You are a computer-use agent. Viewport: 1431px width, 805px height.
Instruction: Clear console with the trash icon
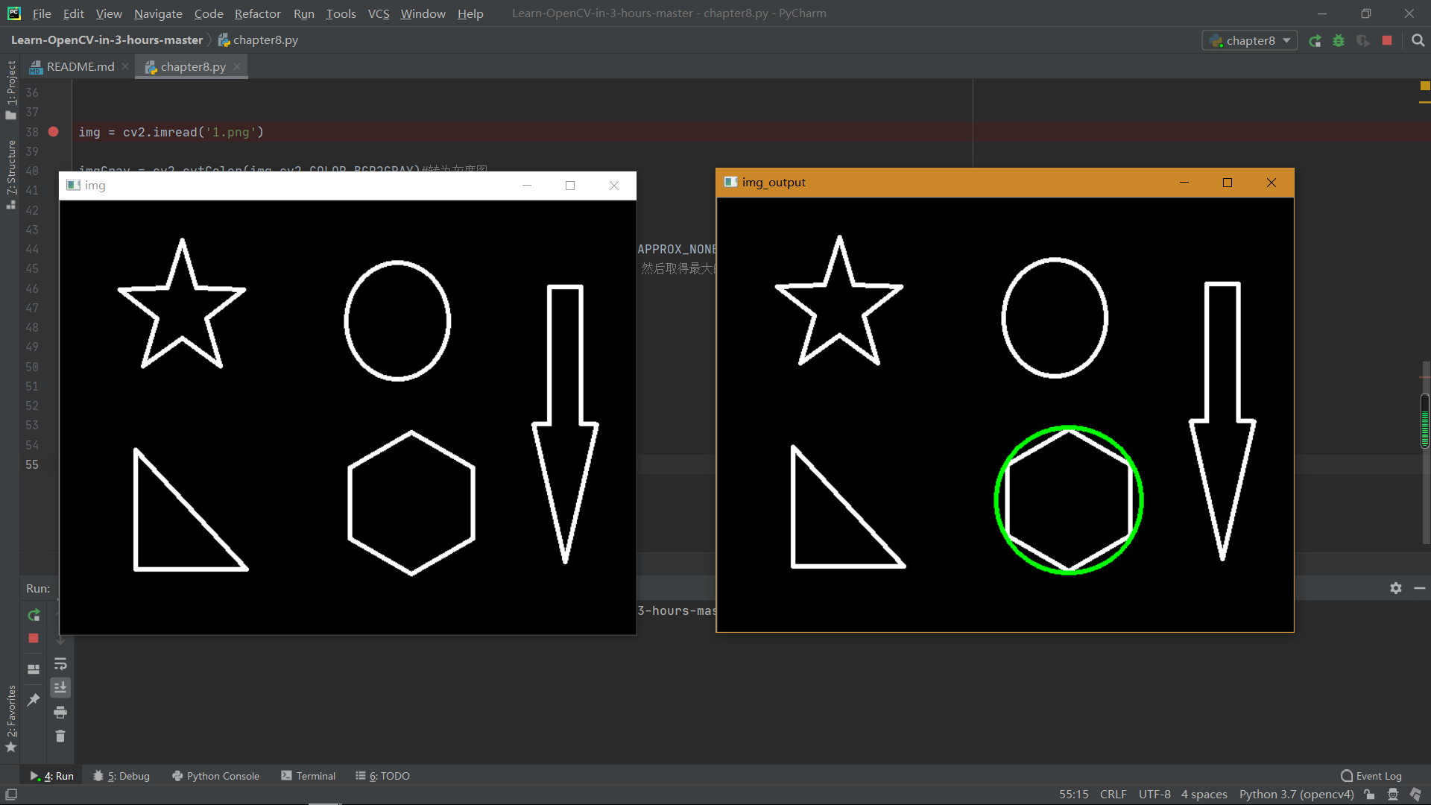point(60,736)
